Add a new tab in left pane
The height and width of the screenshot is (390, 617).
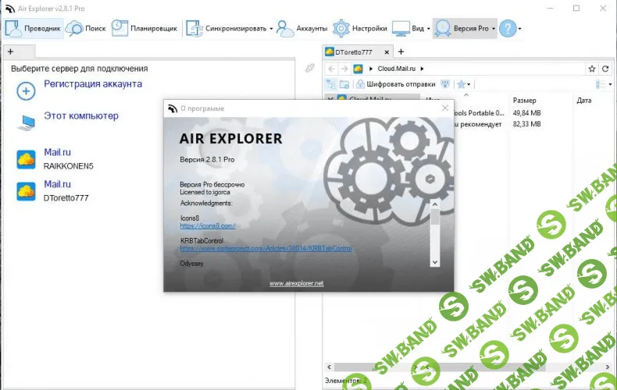pos(11,51)
